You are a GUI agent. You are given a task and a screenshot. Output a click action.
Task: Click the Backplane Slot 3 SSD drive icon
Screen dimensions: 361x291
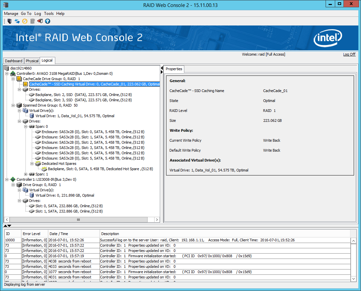pos(32,100)
